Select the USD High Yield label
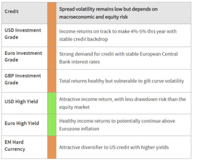Screen dimensions: 201x161 click(21, 102)
